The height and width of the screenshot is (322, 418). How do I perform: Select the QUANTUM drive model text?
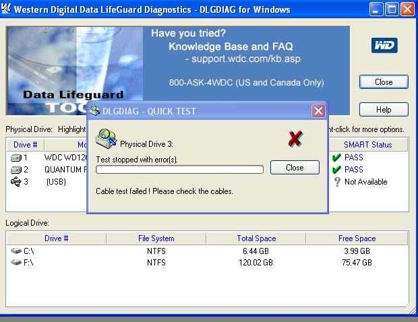[65, 169]
